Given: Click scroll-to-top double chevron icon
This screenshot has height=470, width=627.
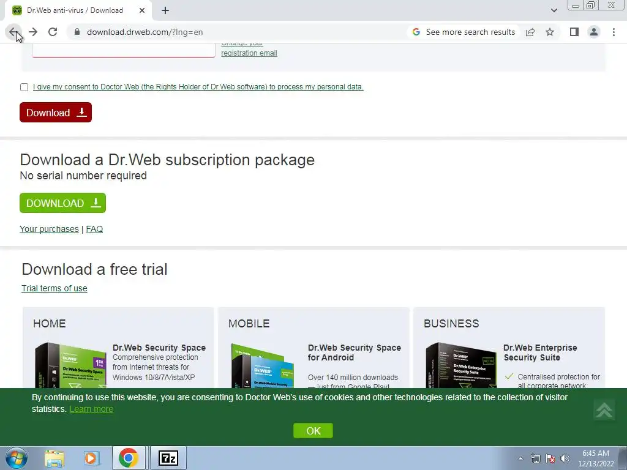Looking at the screenshot, I should pyautogui.click(x=604, y=409).
